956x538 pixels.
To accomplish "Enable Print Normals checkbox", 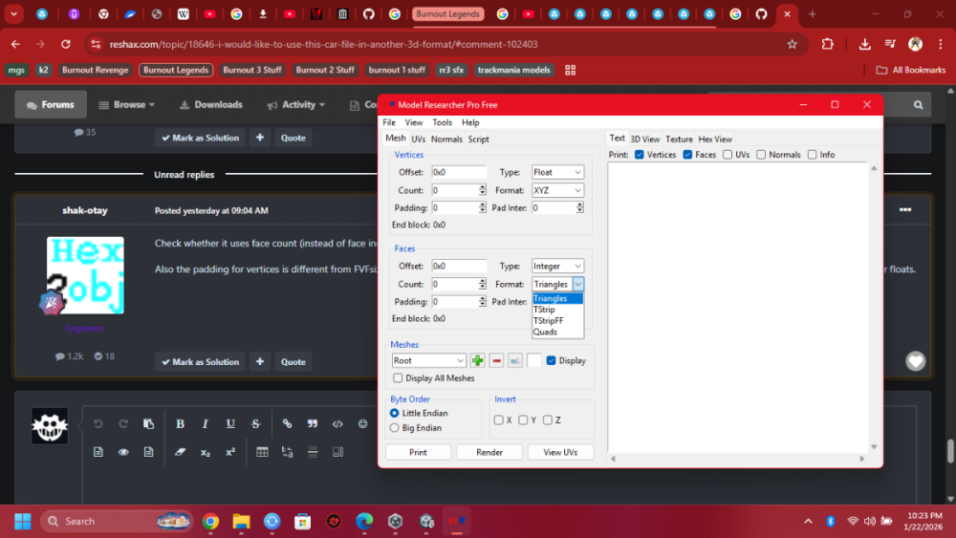I will point(761,155).
